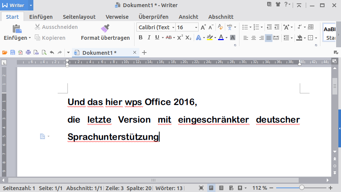This screenshot has width=341, height=192.
Task: Click the phonetic guide wén icon
Action: point(229,27)
